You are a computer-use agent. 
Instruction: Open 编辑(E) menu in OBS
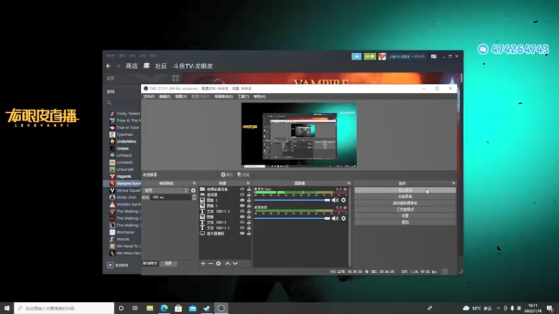pos(165,96)
